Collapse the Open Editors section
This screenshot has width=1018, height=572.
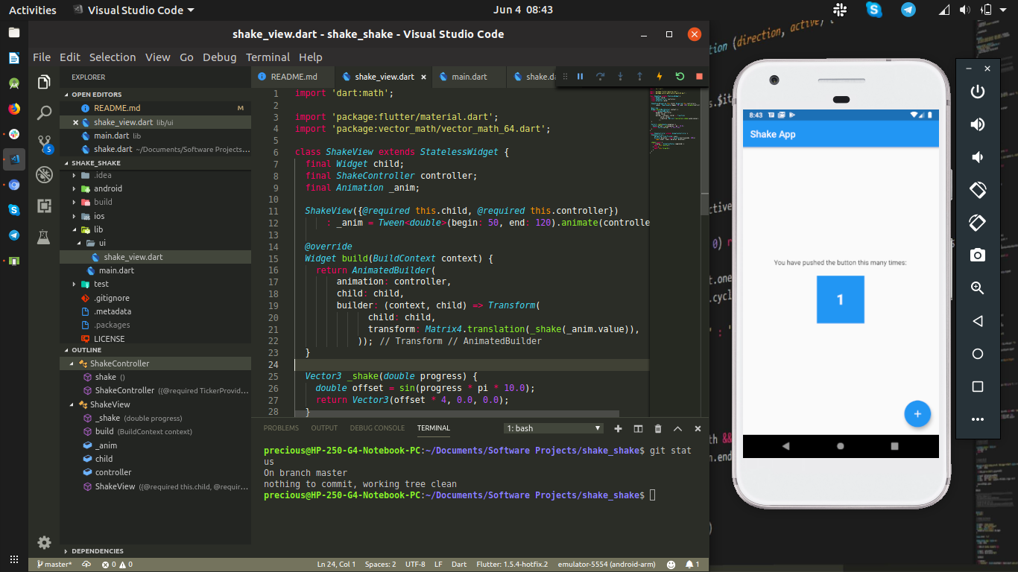155,95
